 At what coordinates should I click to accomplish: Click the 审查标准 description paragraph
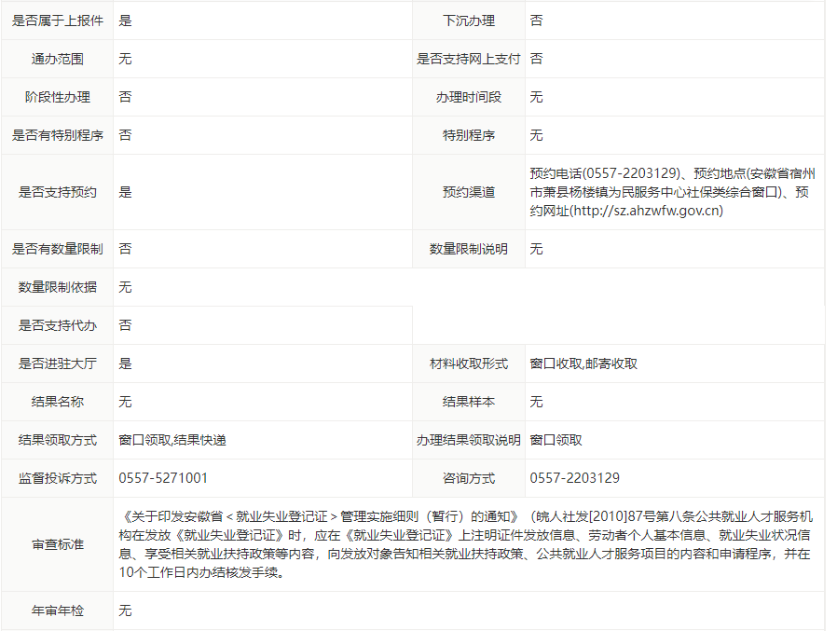[466, 544]
